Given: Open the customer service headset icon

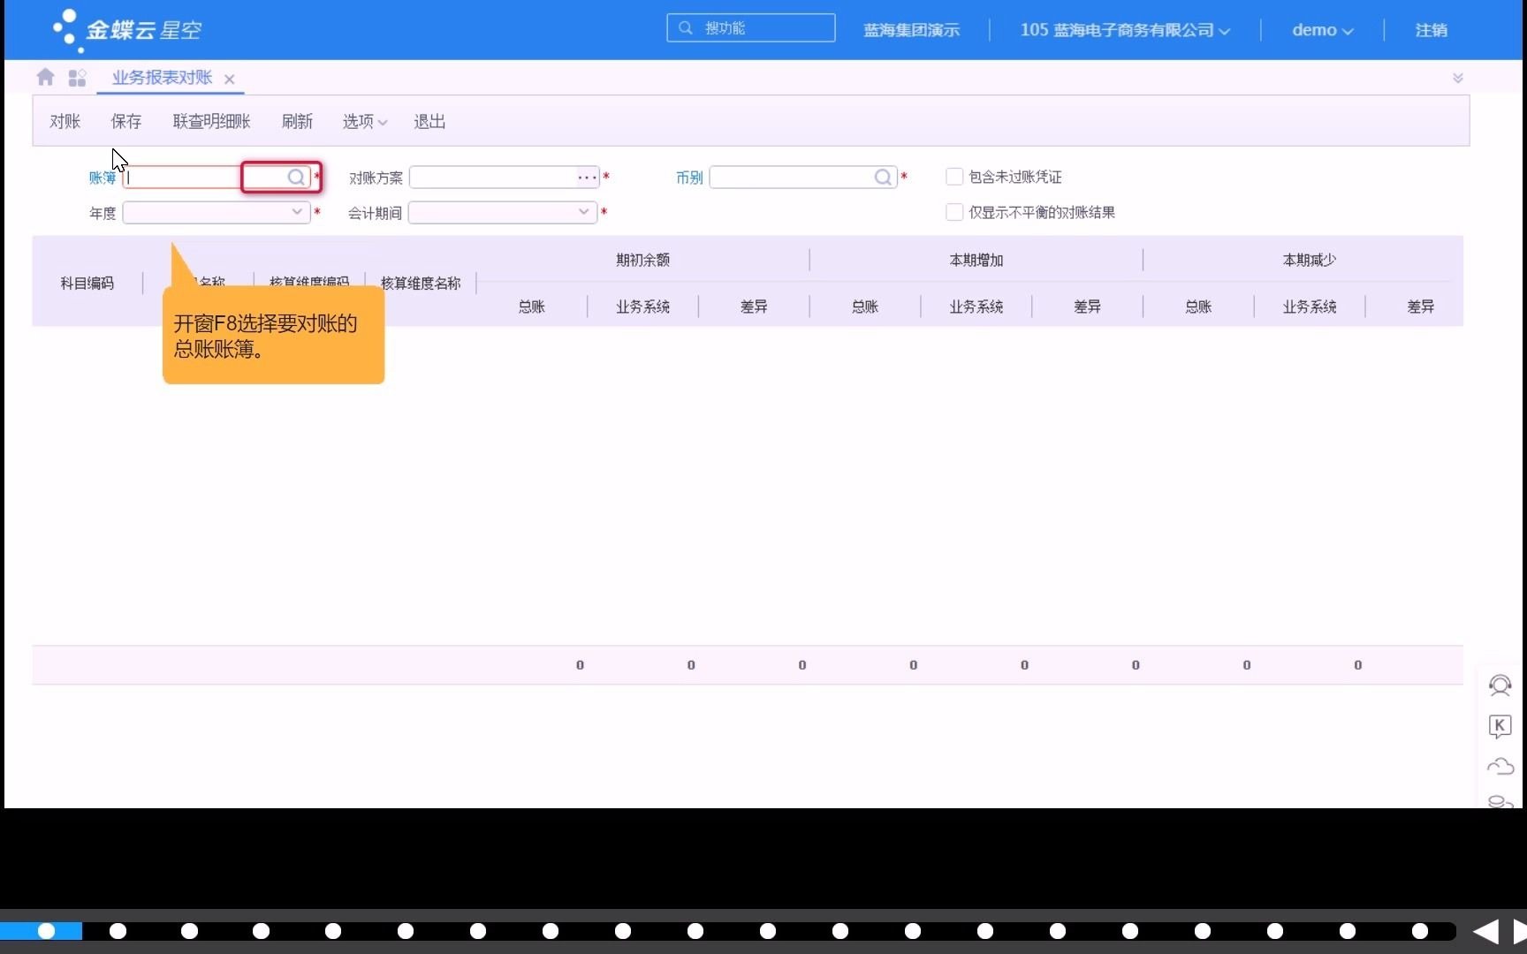Looking at the screenshot, I should point(1500,685).
